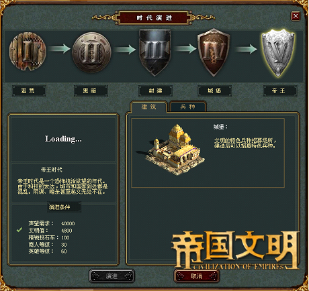Click the 封建 age label
309x291 pixels.
click(x=155, y=91)
